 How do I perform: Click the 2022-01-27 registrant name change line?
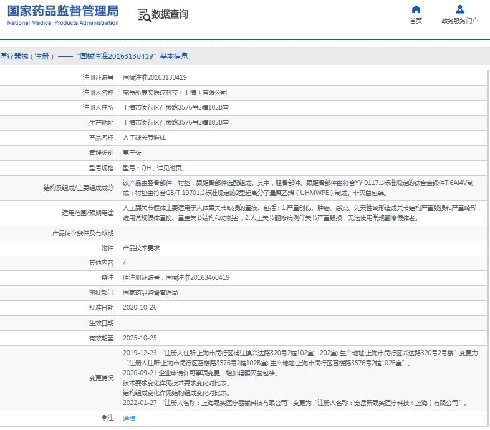pyautogui.click(x=295, y=403)
